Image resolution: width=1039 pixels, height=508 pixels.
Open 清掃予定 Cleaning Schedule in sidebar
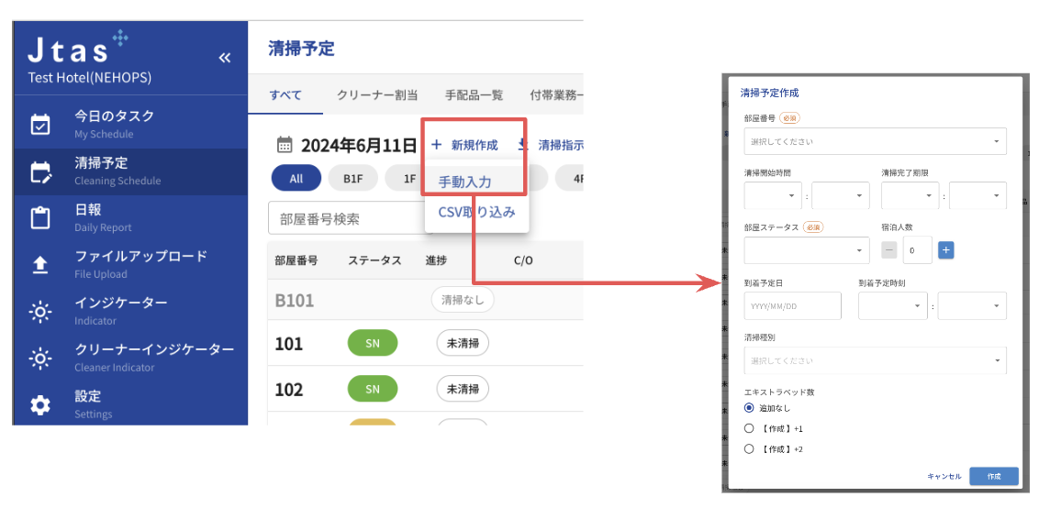coord(130,171)
